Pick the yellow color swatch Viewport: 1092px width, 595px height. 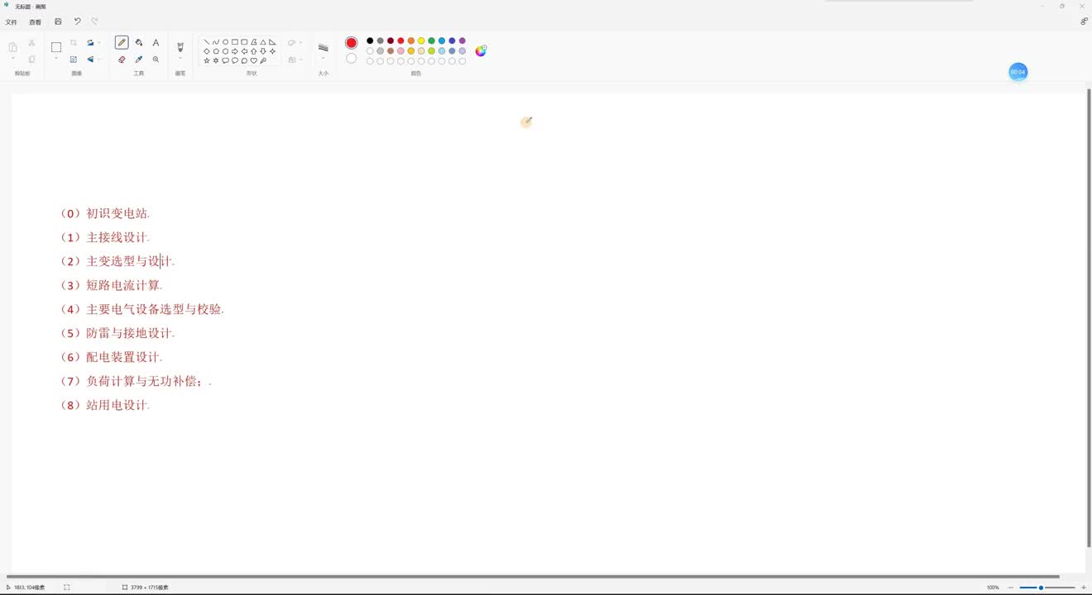421,40
